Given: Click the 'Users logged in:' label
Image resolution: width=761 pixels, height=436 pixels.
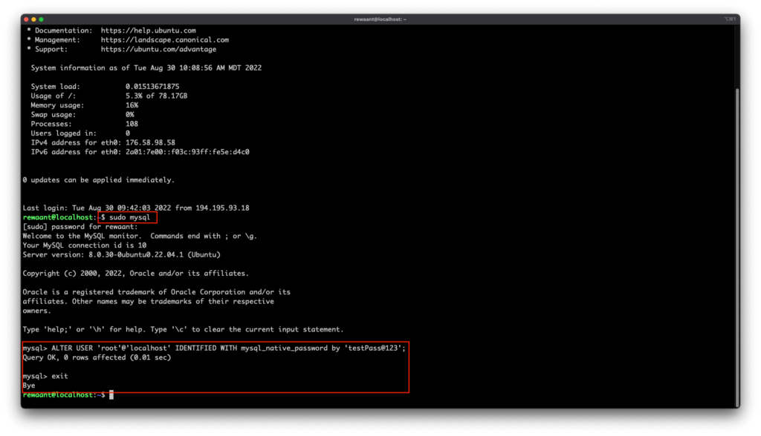Looking at the screenshot, I should 64,133.
